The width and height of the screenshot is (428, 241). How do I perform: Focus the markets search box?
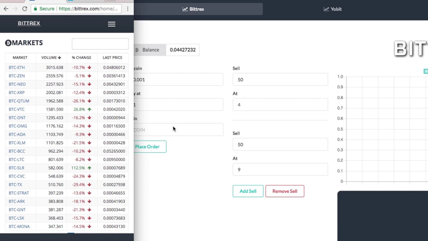100,44
